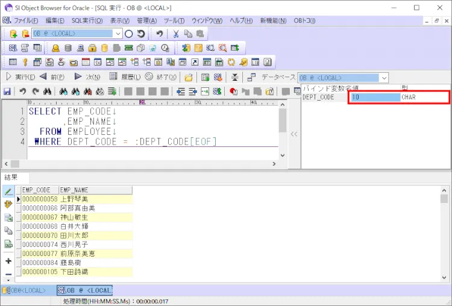
Task: Click the 終了(X) stop button
Action: pyautogui.click(x=160, y=77)
